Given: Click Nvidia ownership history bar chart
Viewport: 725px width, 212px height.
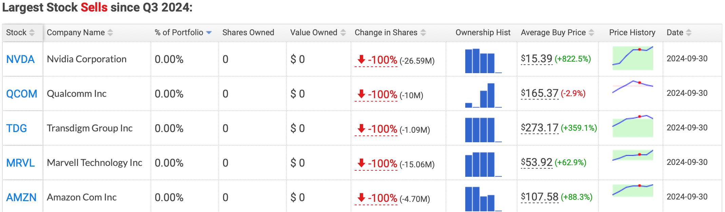Looking at the screenshot, I should coord(483,61).
